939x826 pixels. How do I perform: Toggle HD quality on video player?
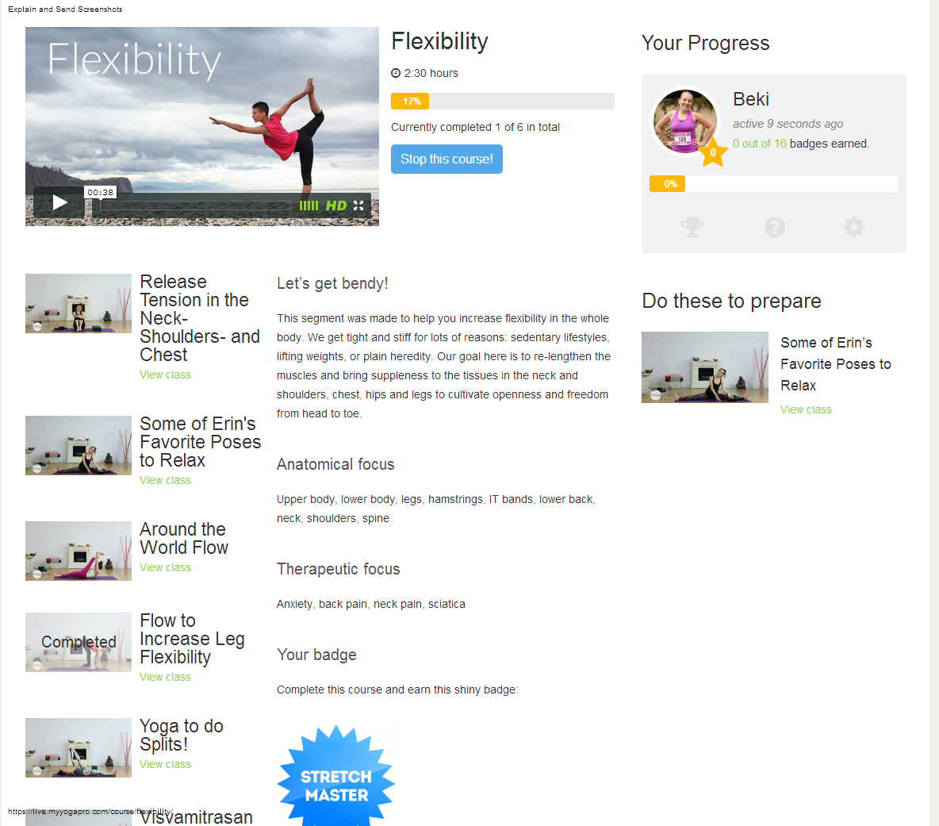[336, 206]
